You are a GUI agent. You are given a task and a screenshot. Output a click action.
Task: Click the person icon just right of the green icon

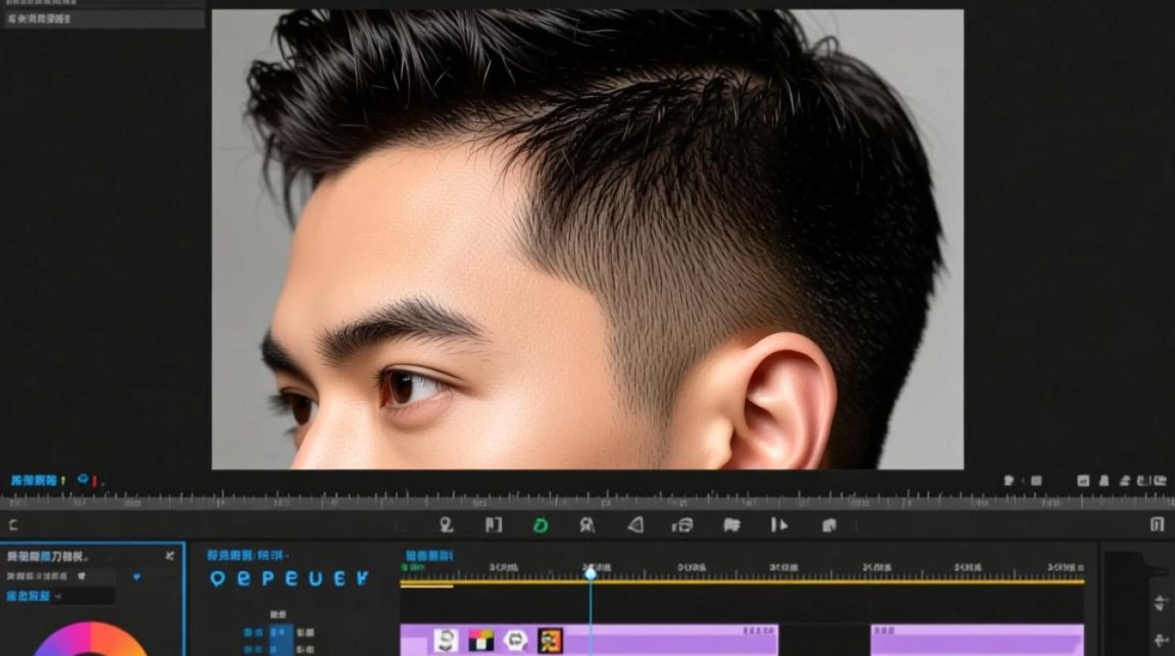coord(587,525)
